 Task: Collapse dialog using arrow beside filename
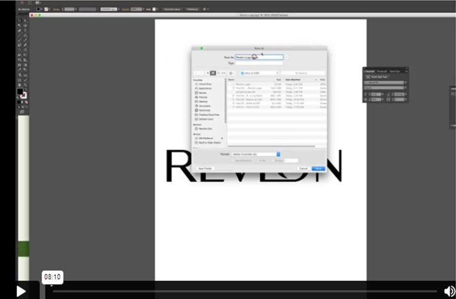[x=288, y=57]
